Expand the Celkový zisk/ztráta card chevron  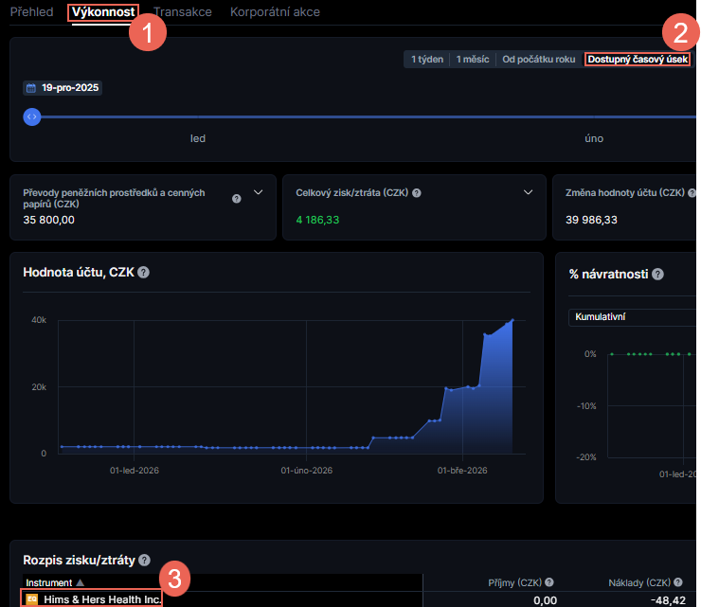(x=529, y=192)
